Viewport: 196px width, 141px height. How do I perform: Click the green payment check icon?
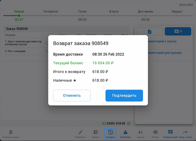coord(129,123)
